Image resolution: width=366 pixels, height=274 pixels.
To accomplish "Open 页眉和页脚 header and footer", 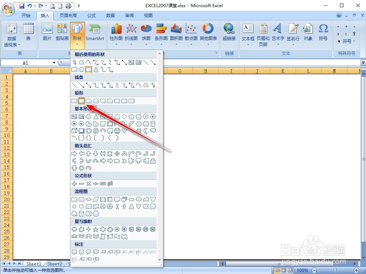I will pos(263,35).
